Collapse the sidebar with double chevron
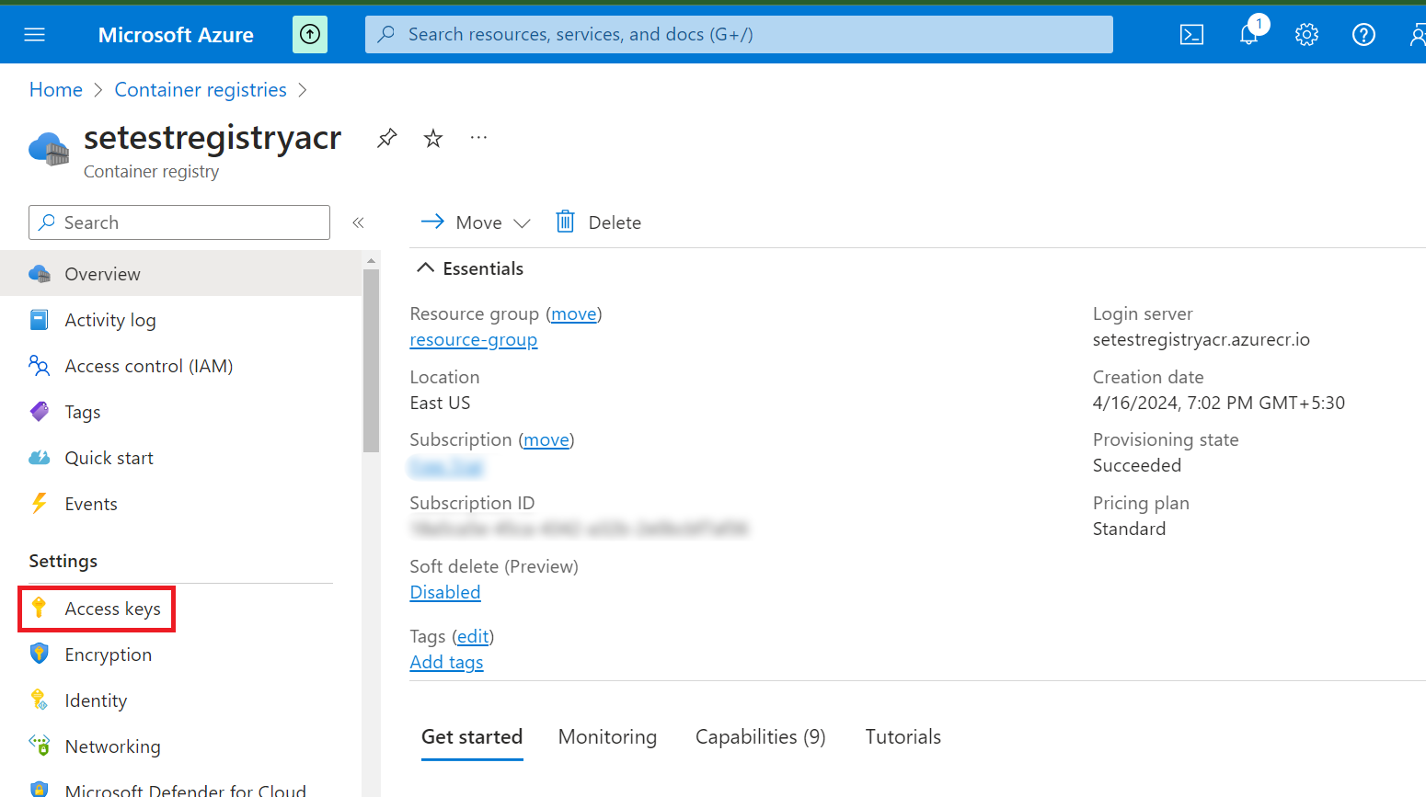Viewport: 1426px width, 797px height. (359, 222)
